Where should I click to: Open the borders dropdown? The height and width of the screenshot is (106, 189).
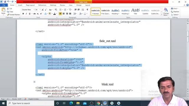click(x=87, y=14)
